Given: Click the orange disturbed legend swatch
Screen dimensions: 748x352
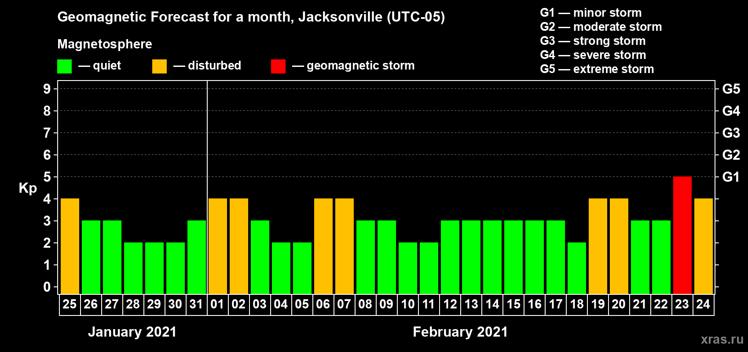Looking at the screenshot, I should click(159, 66).
